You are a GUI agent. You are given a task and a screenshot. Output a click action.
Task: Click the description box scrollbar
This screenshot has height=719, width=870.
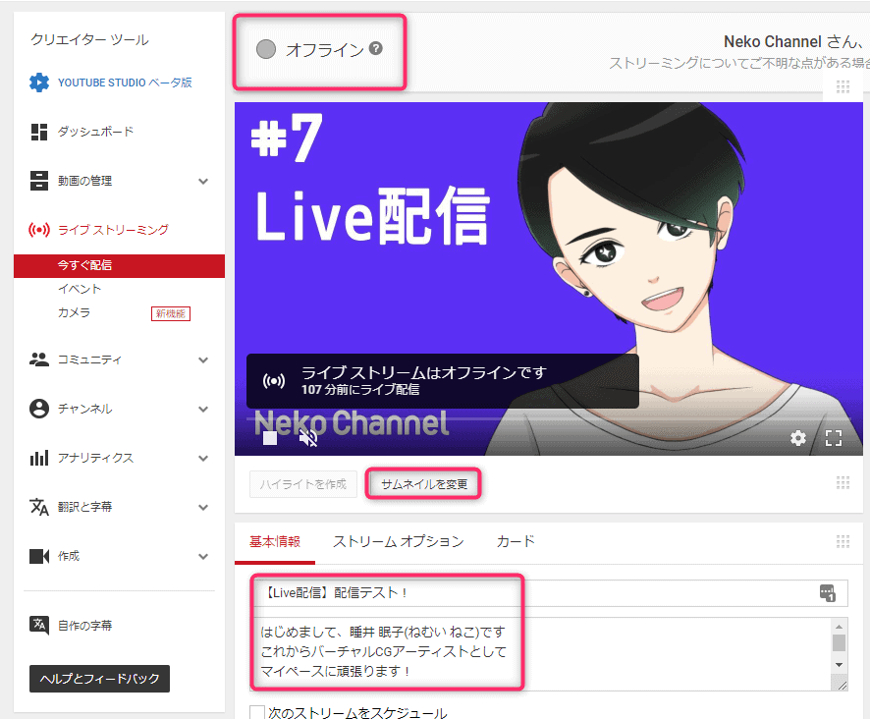point(839,643)
